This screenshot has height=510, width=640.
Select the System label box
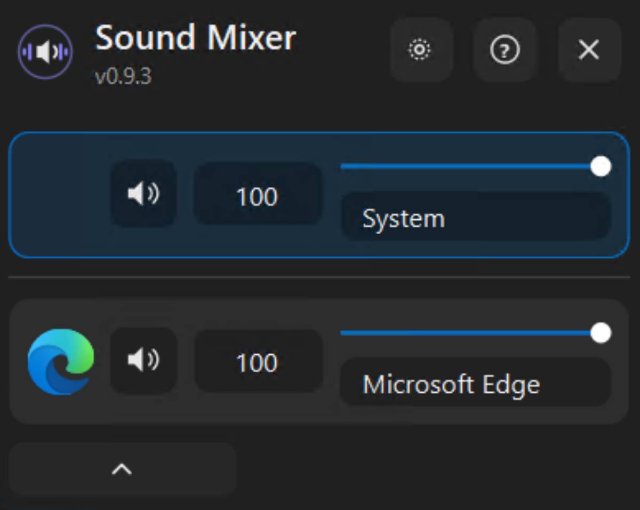(475, 217)
